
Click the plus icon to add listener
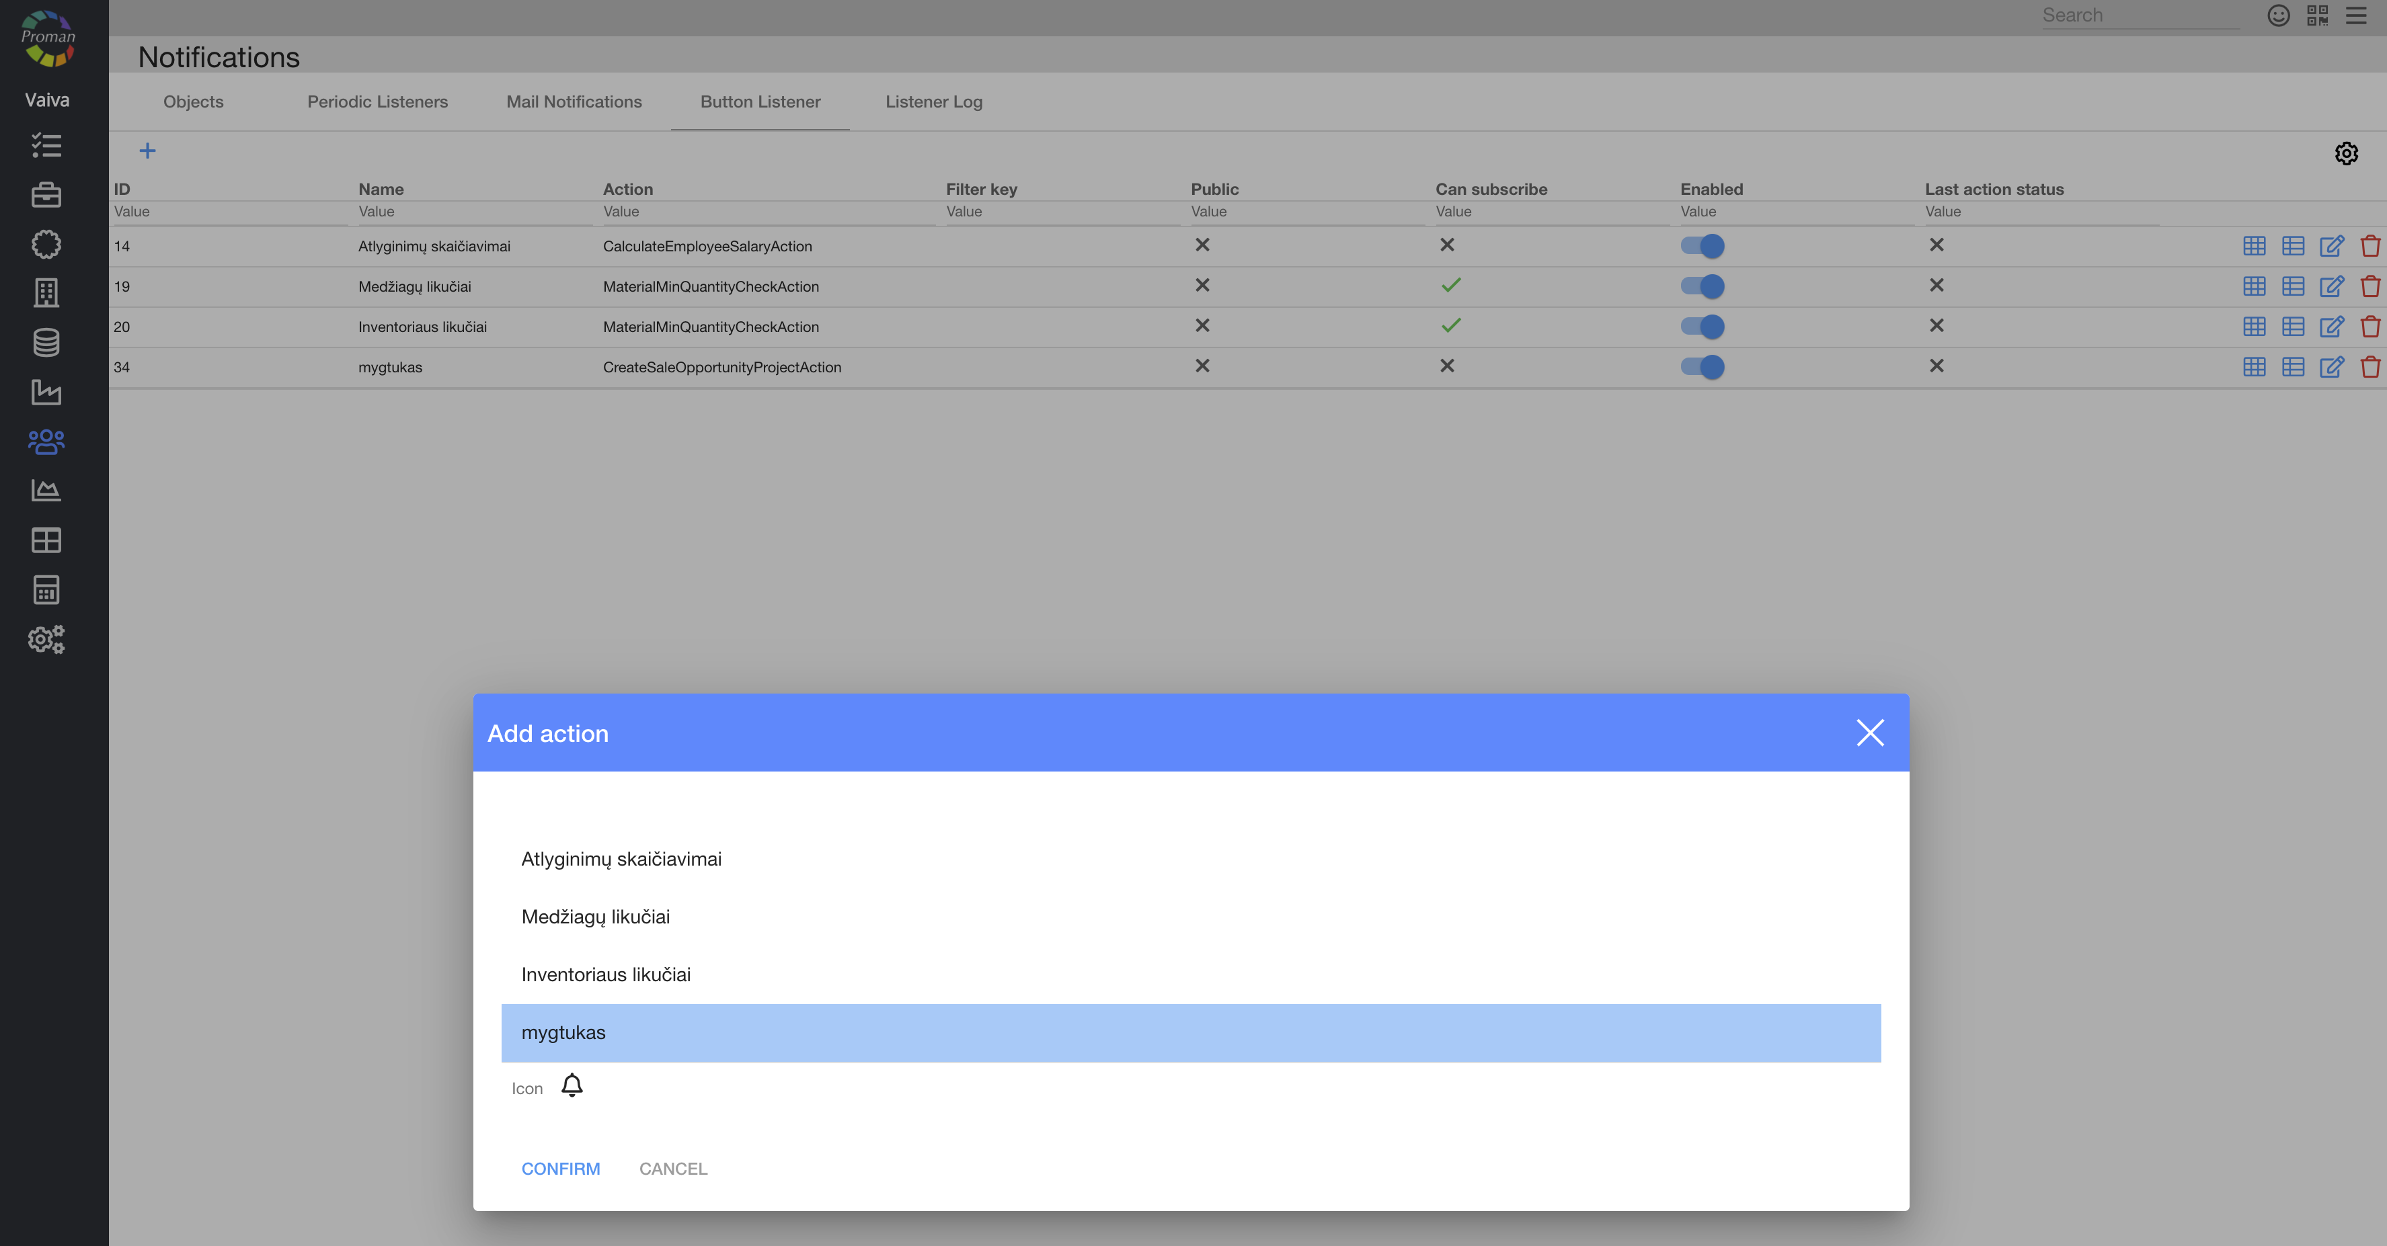pyautogui.click(x=147, y=151)
